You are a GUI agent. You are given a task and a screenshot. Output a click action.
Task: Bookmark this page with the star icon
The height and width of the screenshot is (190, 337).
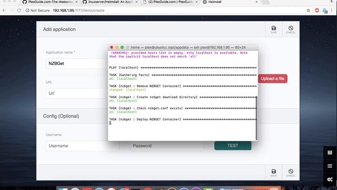click(308, 11)
